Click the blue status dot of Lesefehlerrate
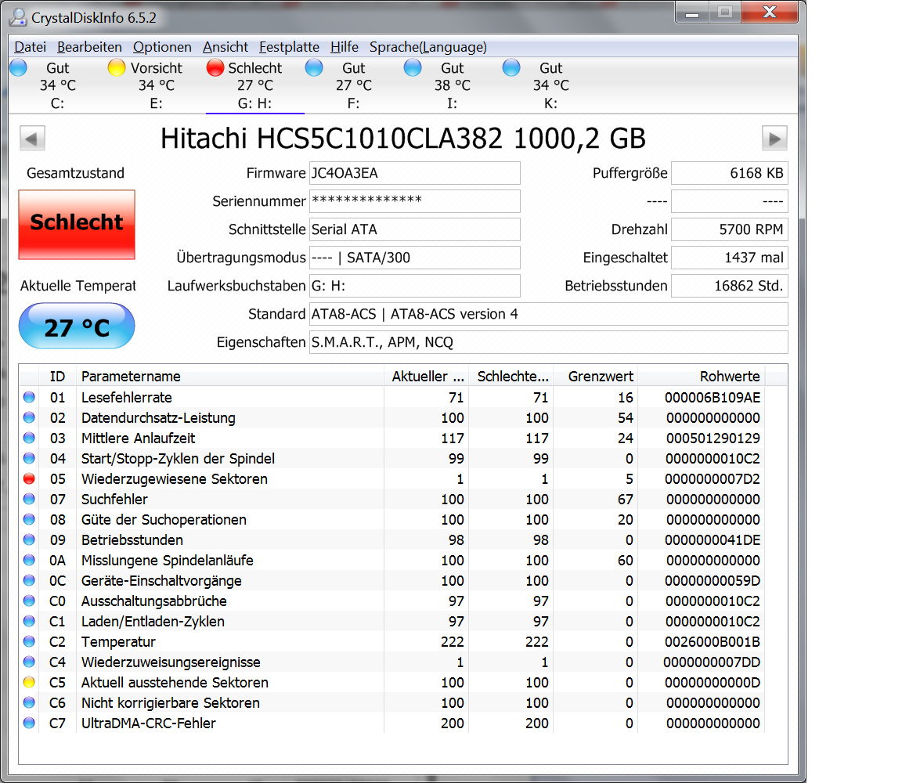The image size is (902, 783). pyautogui.click(x=29, y=397)
